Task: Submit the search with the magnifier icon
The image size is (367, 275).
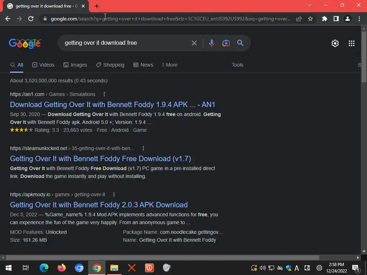Action: [240, 43]
